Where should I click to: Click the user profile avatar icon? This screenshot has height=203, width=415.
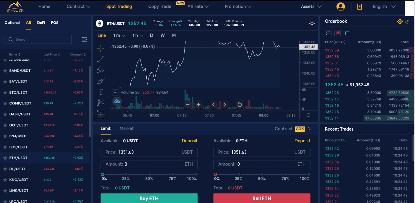click(341, 6)
